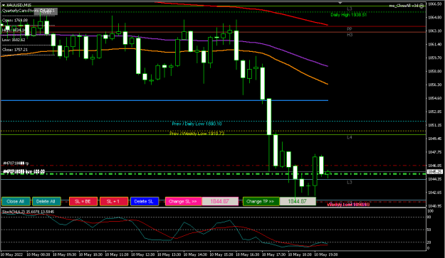Screen dimensions: 445x258
Task: Click the dropdown triangle beside XAUUSD,M15
Action: click(x=4, y=5)
